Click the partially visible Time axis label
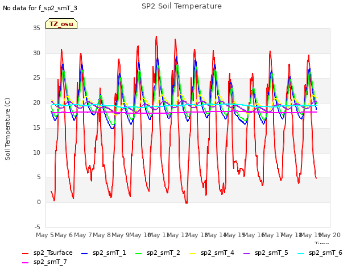 click(x=322, y=243)
